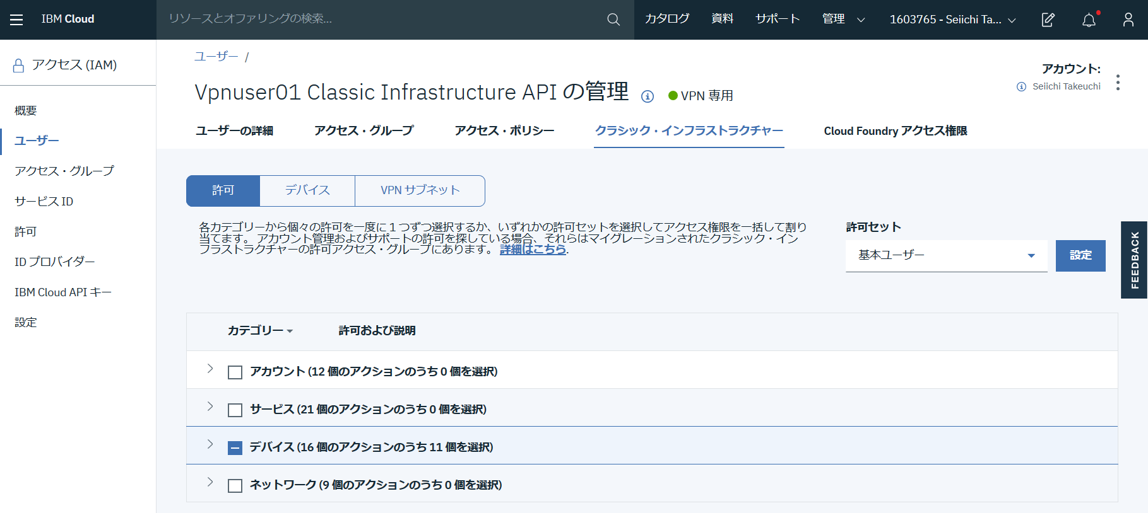Open the notifications bell
This screenshot has height=513, width=1148.
(x=1089, y=20)
